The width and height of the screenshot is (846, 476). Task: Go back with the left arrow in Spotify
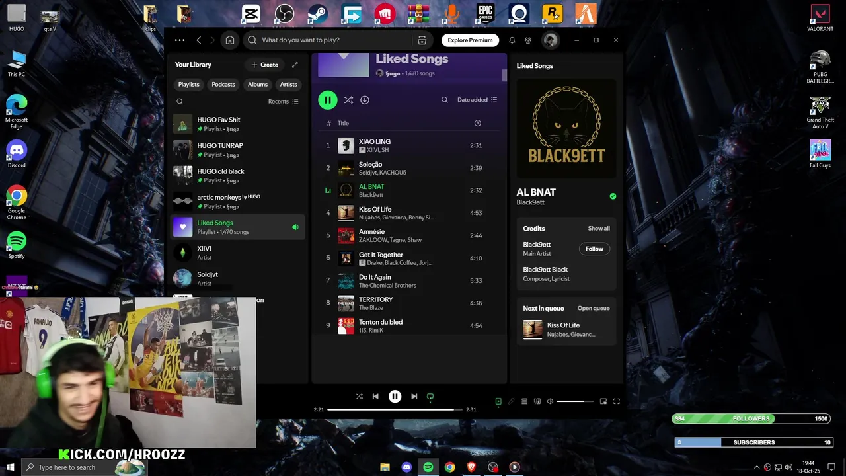click(x=199, y=40)
